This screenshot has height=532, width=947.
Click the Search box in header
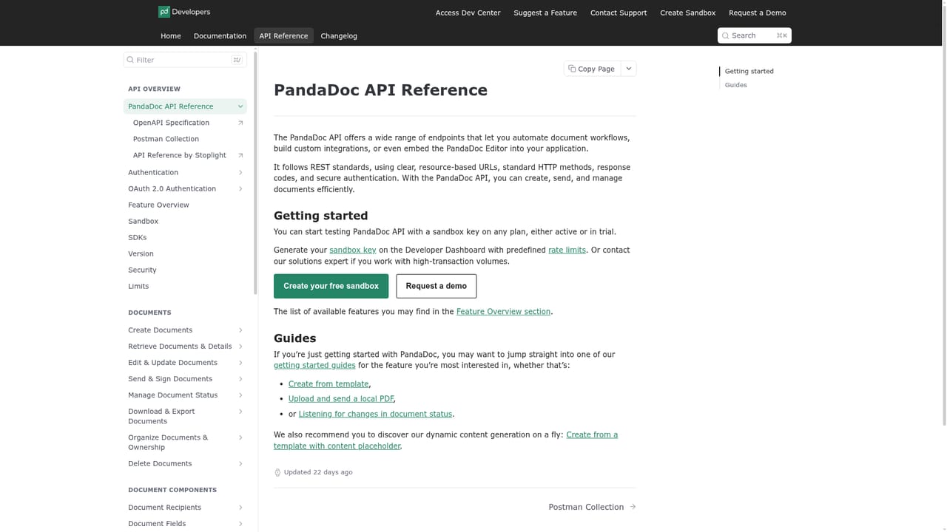755,35
